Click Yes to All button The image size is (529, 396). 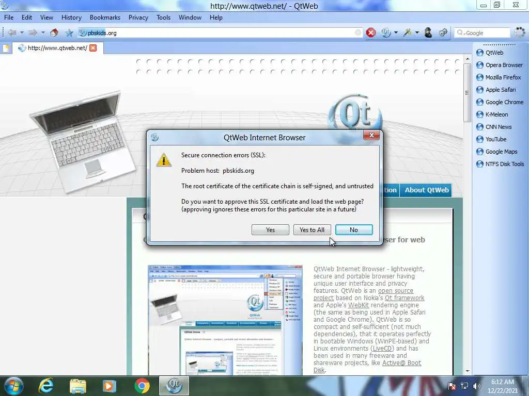point(312,229)
